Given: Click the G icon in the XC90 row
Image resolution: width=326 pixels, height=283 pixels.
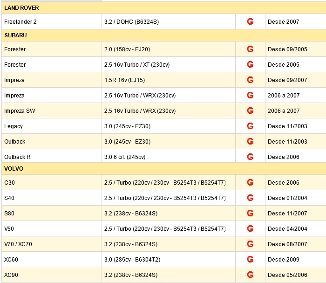Looking at the screenshot, I should (250, 275).
